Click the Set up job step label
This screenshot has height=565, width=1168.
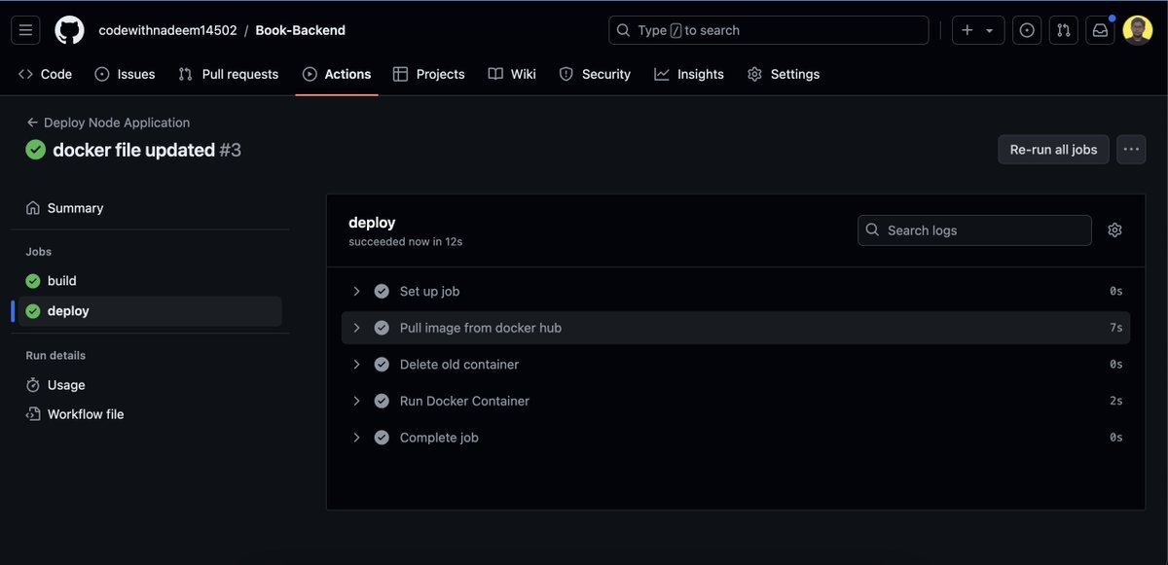pyautogui.click(x=429, y=291)
